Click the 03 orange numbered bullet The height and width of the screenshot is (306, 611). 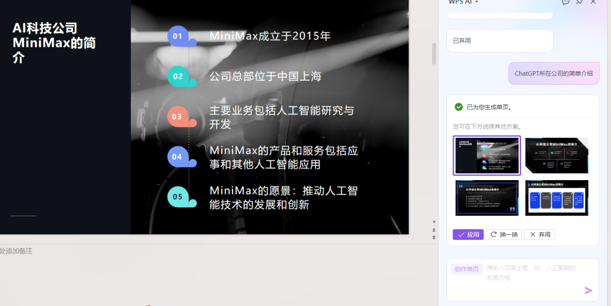[178, 116]
